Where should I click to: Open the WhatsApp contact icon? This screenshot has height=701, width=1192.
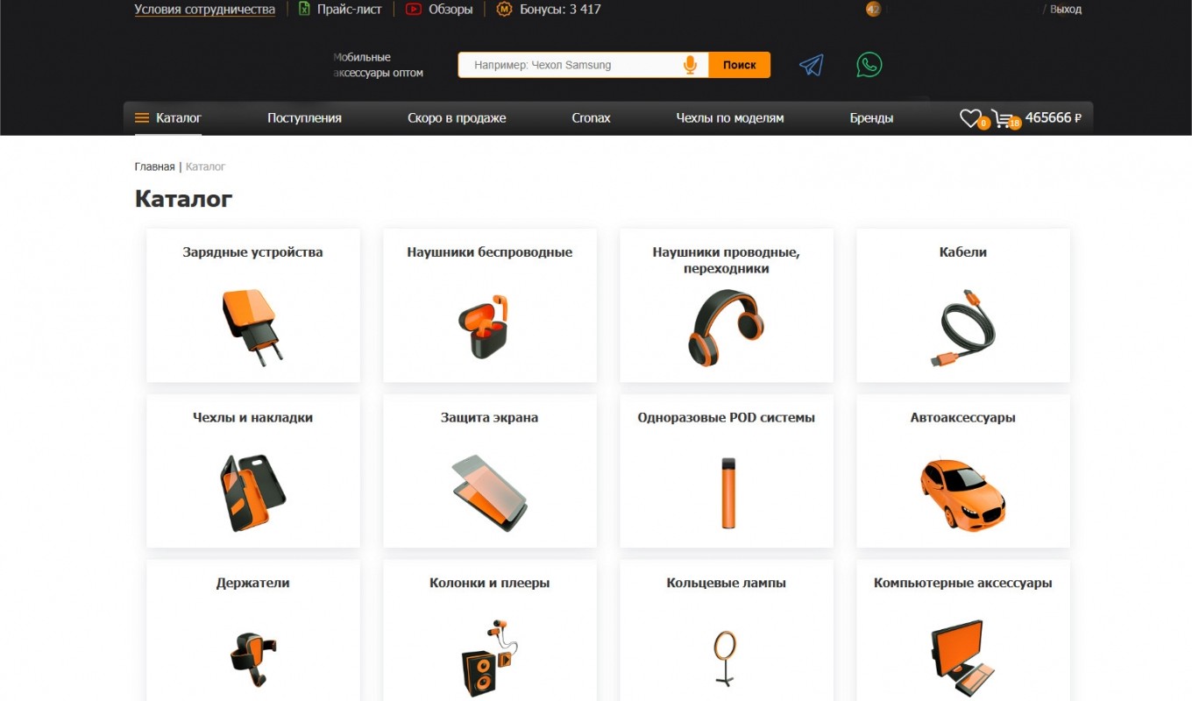(869, 65)
